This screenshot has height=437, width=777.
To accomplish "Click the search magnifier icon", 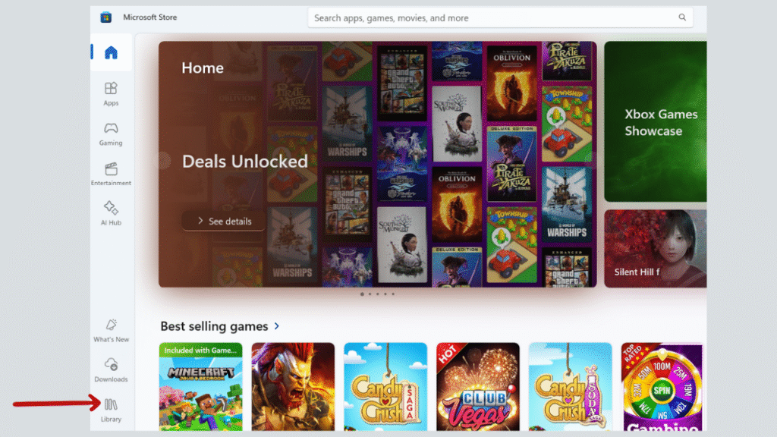I will [682, 17].
